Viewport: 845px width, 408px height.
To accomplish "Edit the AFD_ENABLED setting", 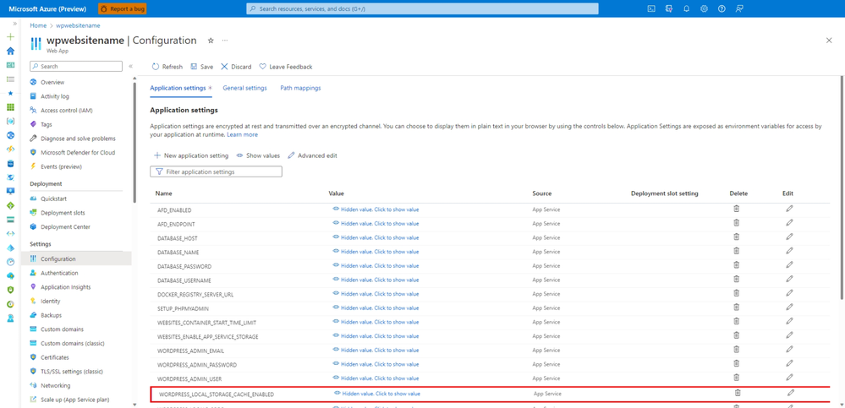I will tap(789, 209).
